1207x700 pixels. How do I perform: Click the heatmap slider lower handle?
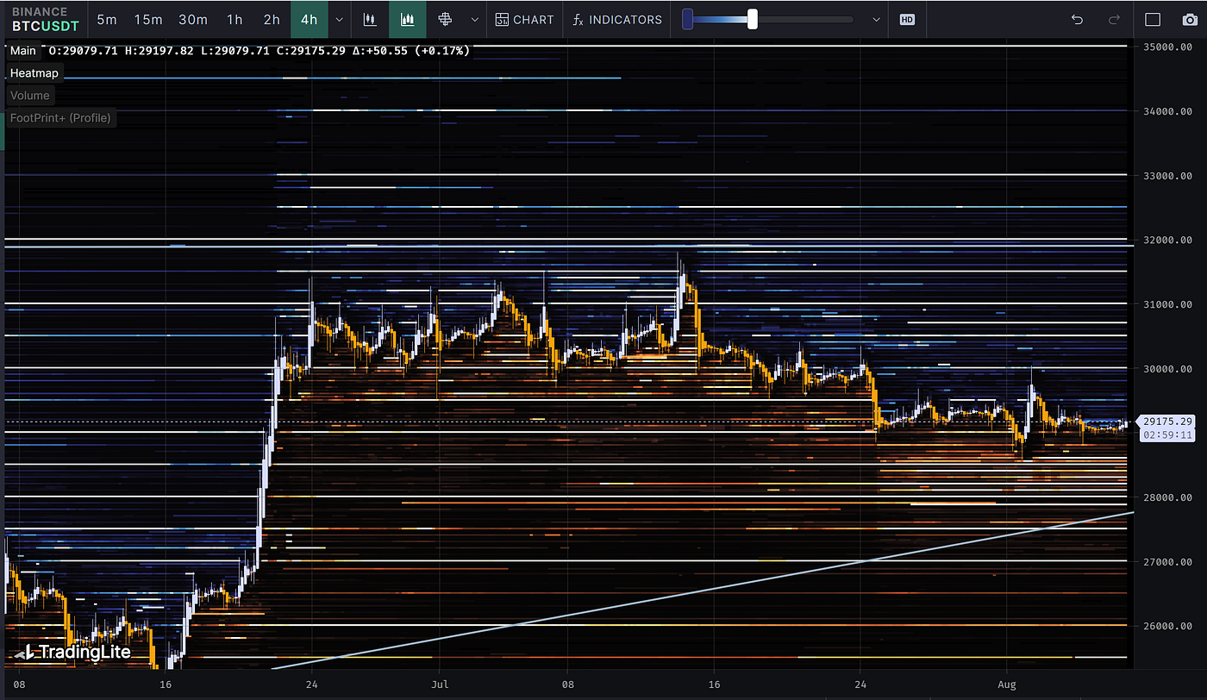click(x=687, y=19)
